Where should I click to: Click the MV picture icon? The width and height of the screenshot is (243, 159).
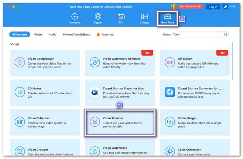click(x=121, y=17)
